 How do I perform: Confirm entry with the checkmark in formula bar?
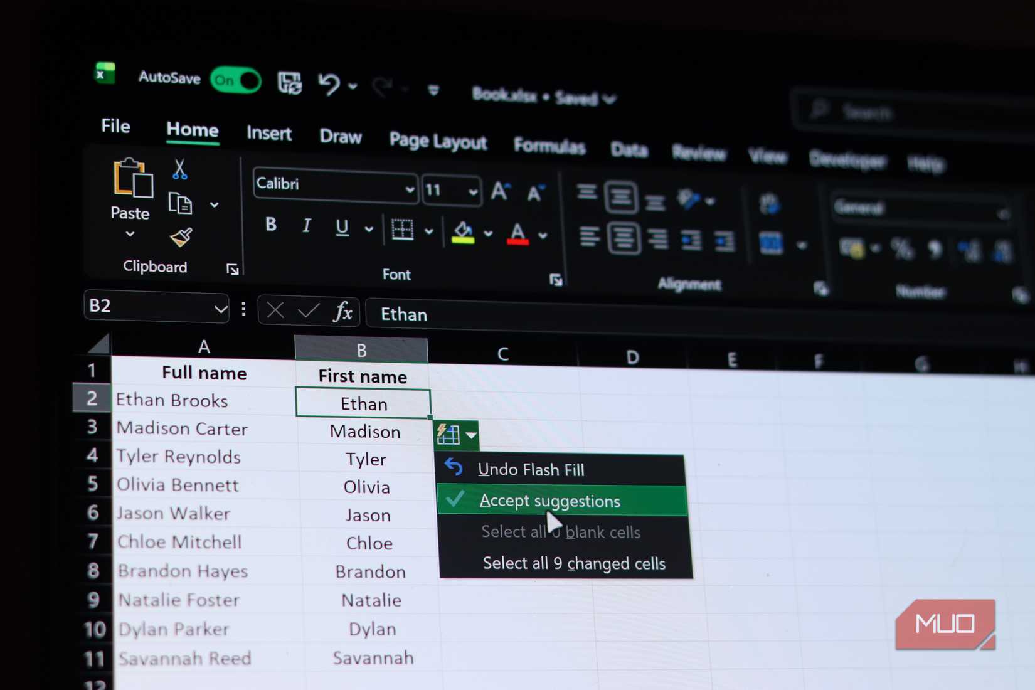point(308,310)
